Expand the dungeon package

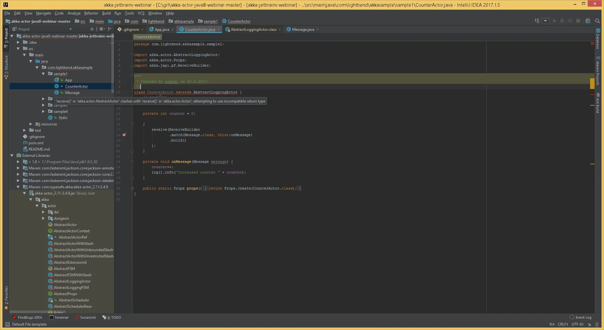[x=43, y=218]
